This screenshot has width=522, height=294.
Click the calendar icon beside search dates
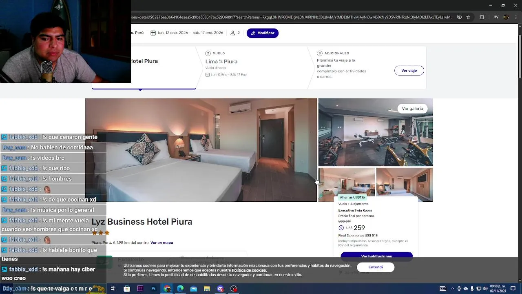tap(153, 33)
